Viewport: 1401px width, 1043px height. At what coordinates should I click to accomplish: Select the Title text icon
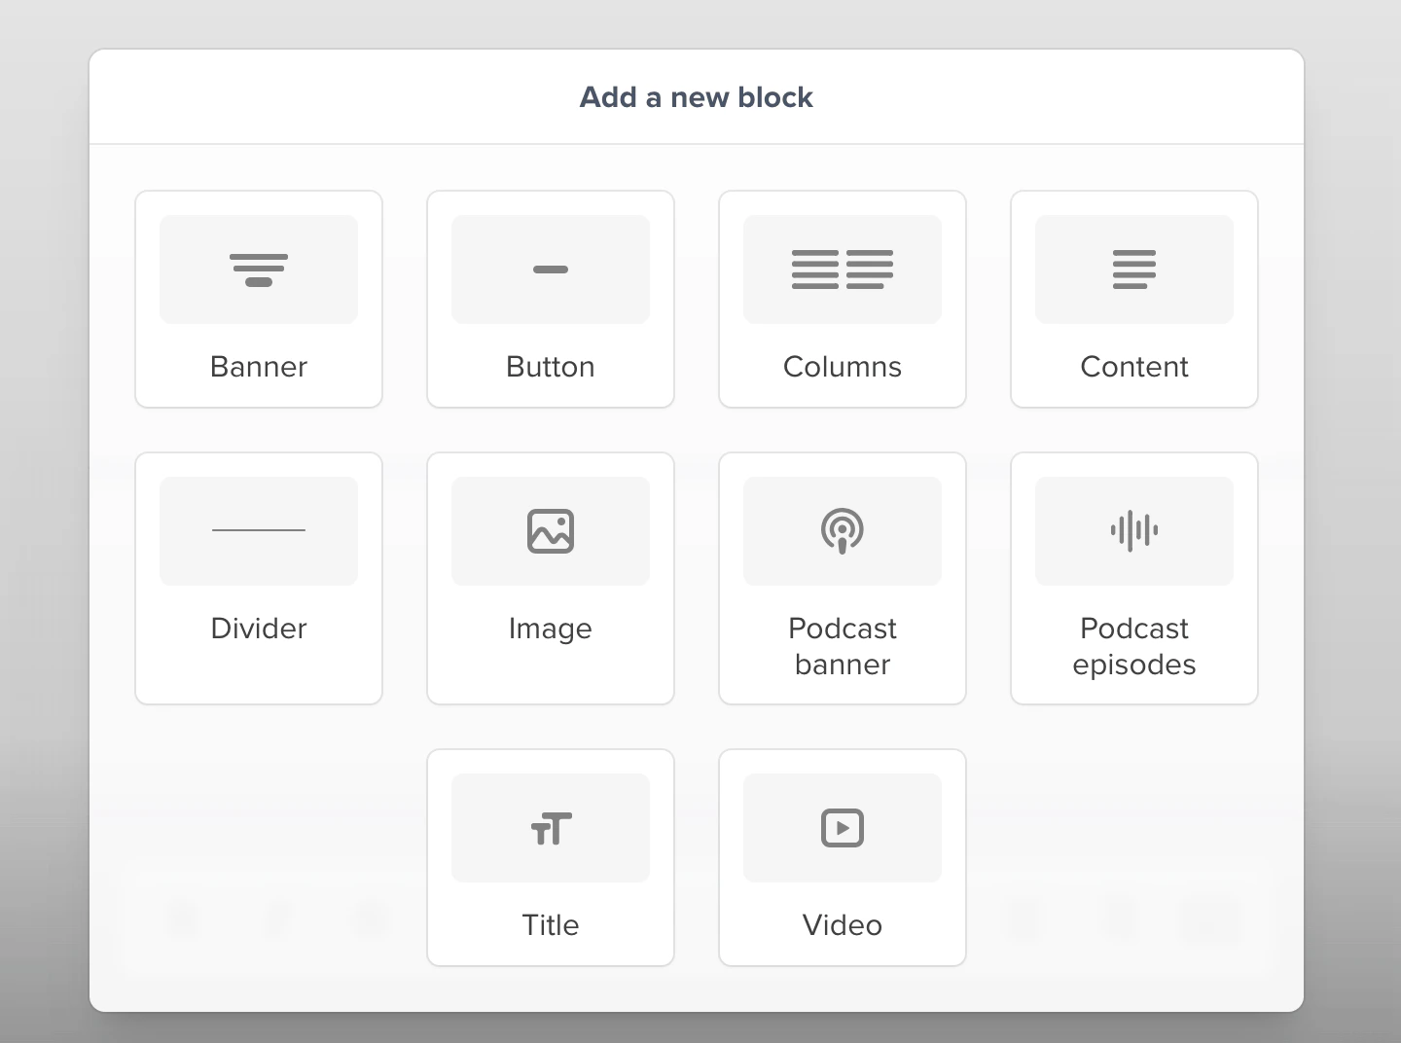(550, 828)
